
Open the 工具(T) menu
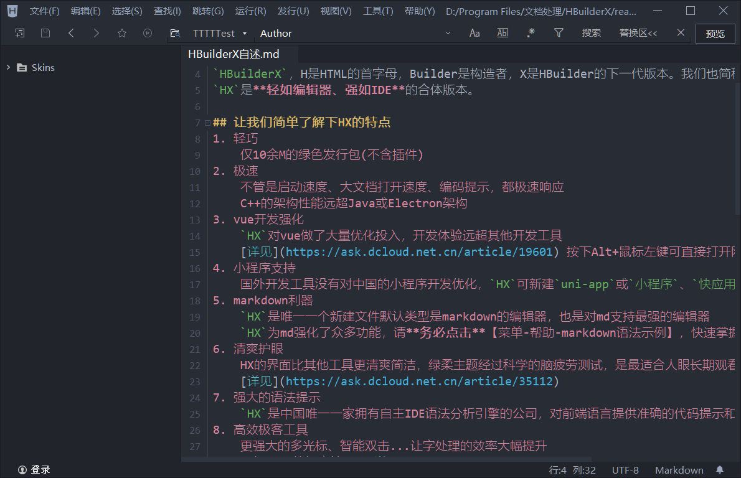coord(378,11)
